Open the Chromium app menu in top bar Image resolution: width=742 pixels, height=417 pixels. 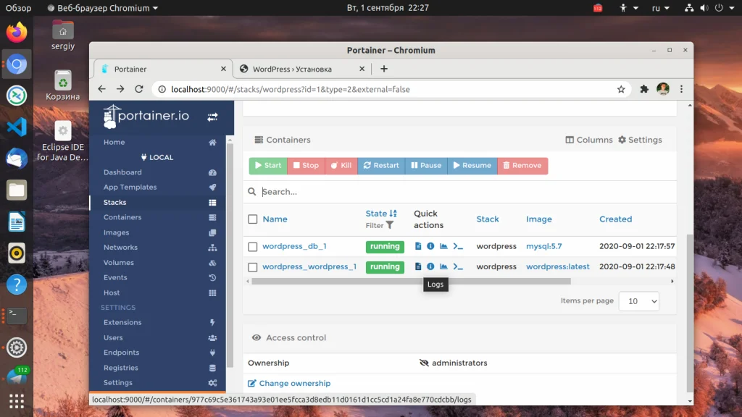tap(103, 8)
